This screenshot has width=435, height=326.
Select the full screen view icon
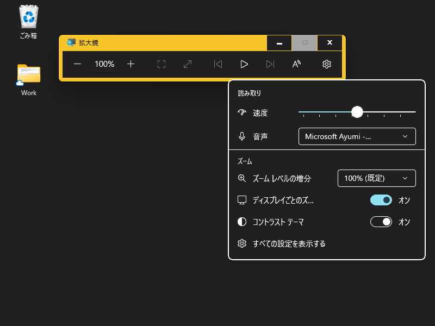pyautogui.click(x=161, y=64)
